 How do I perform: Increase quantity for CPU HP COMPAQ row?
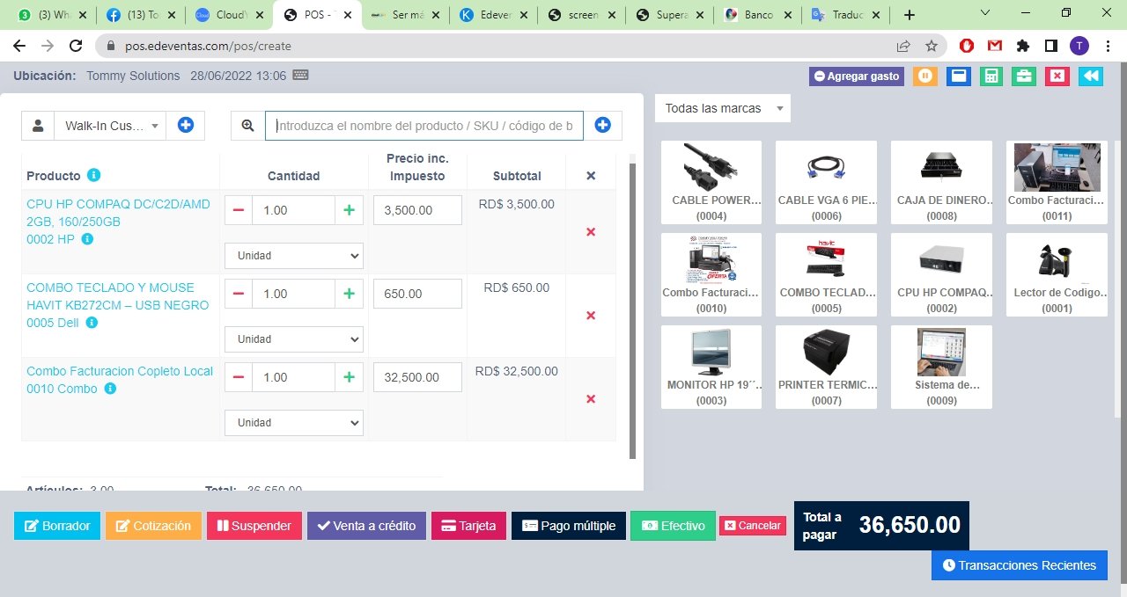[x=349, y=210]
